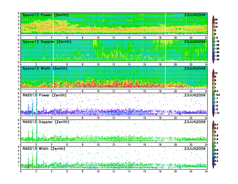Click the 23JUN2009 date in Spano13 Width panel
This screenshot has height=184, width=238.
195,68
